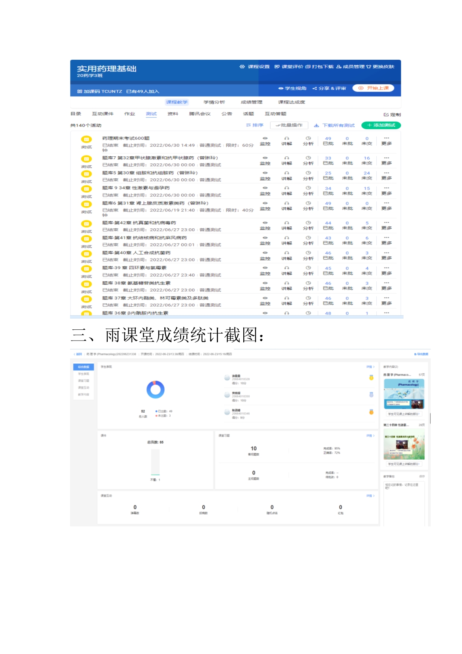Click the 定制 customize edit icon

(386, 115)
